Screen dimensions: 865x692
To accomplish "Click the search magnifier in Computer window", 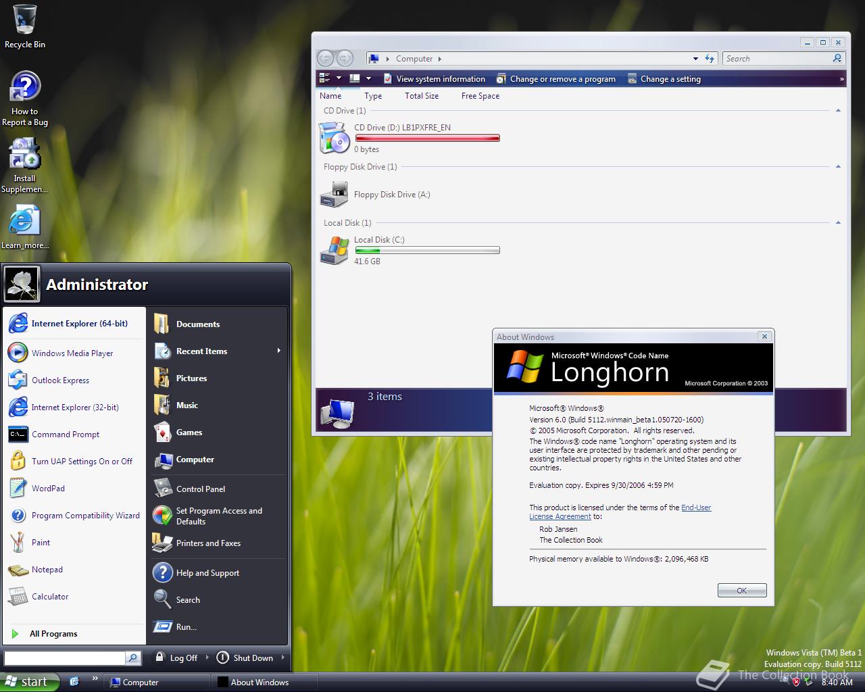I will 837,59.
